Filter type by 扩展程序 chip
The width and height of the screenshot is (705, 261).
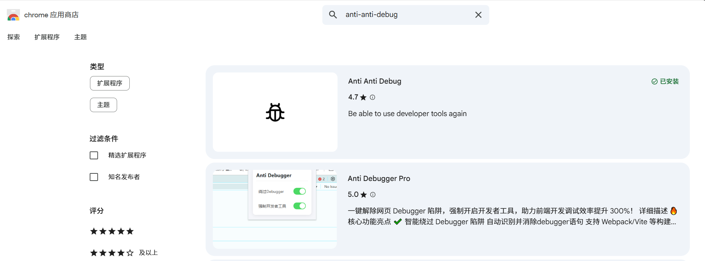point(110,83)
